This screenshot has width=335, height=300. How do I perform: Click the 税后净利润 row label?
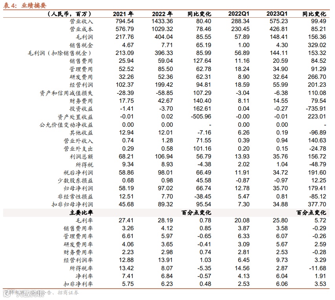[78, 173]
